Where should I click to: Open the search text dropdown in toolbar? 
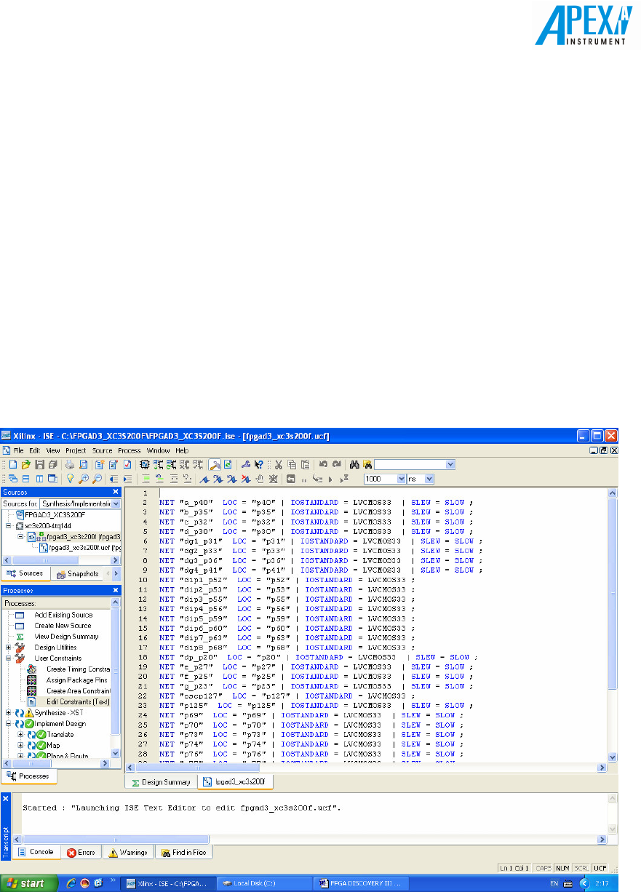pos(451,464)
